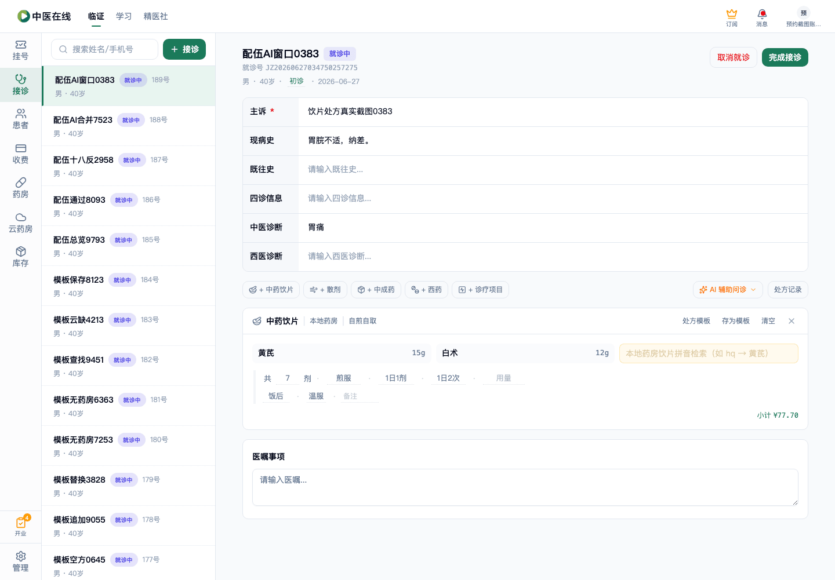The image size is (835, 580).
Task: Open the 消息 notification bell
Action: 762,17
